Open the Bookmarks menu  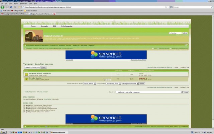(23, 4)
